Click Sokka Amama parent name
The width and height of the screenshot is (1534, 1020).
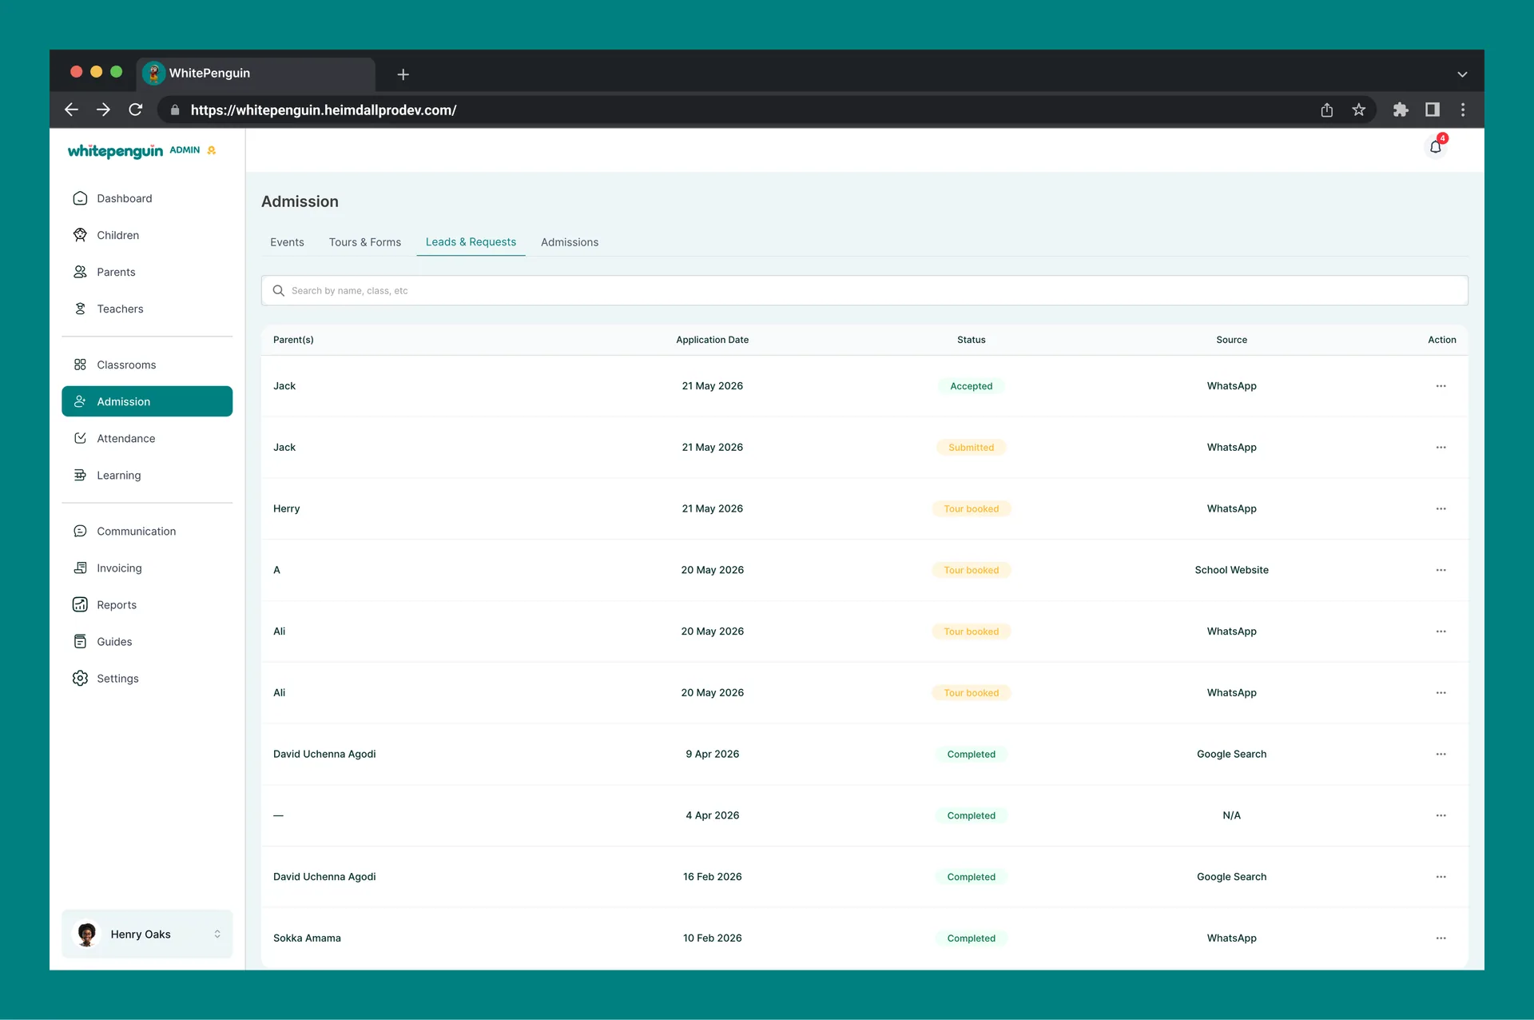[307, 938]
